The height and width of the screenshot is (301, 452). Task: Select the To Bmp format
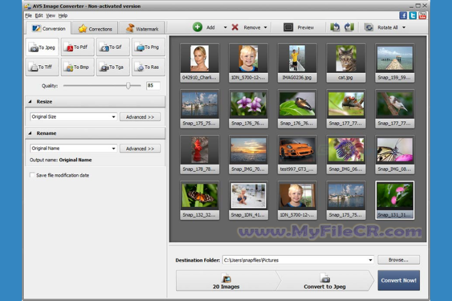click(77, 67)
